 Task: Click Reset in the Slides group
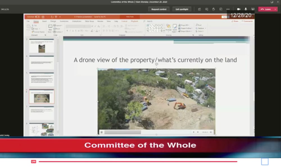pyautogui.click(x=57, y=28)
